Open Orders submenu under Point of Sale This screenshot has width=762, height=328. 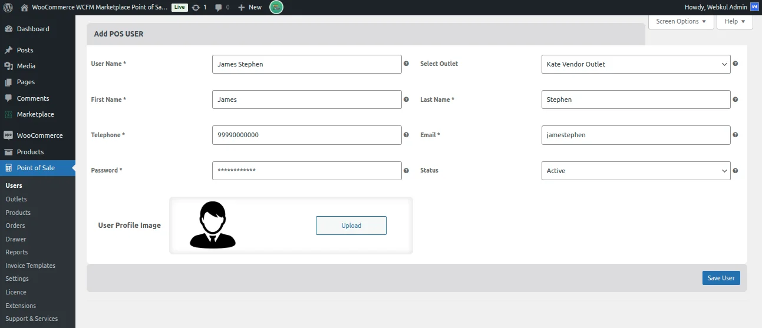point(15,226)
